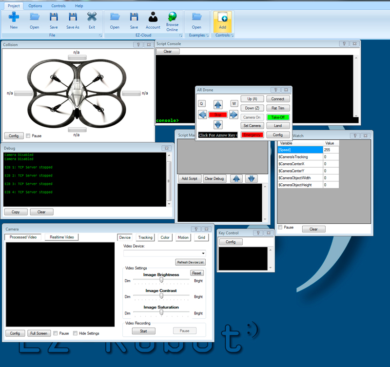Click Flat Trim button
390x367 pixels.
[278, 108]
